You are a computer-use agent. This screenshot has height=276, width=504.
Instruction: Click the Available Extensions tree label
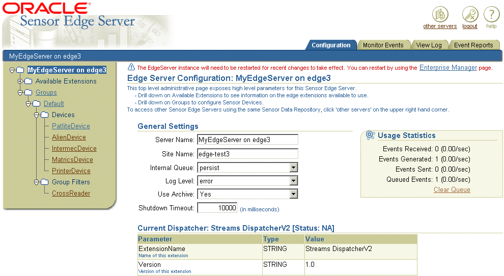pos(66,81)
